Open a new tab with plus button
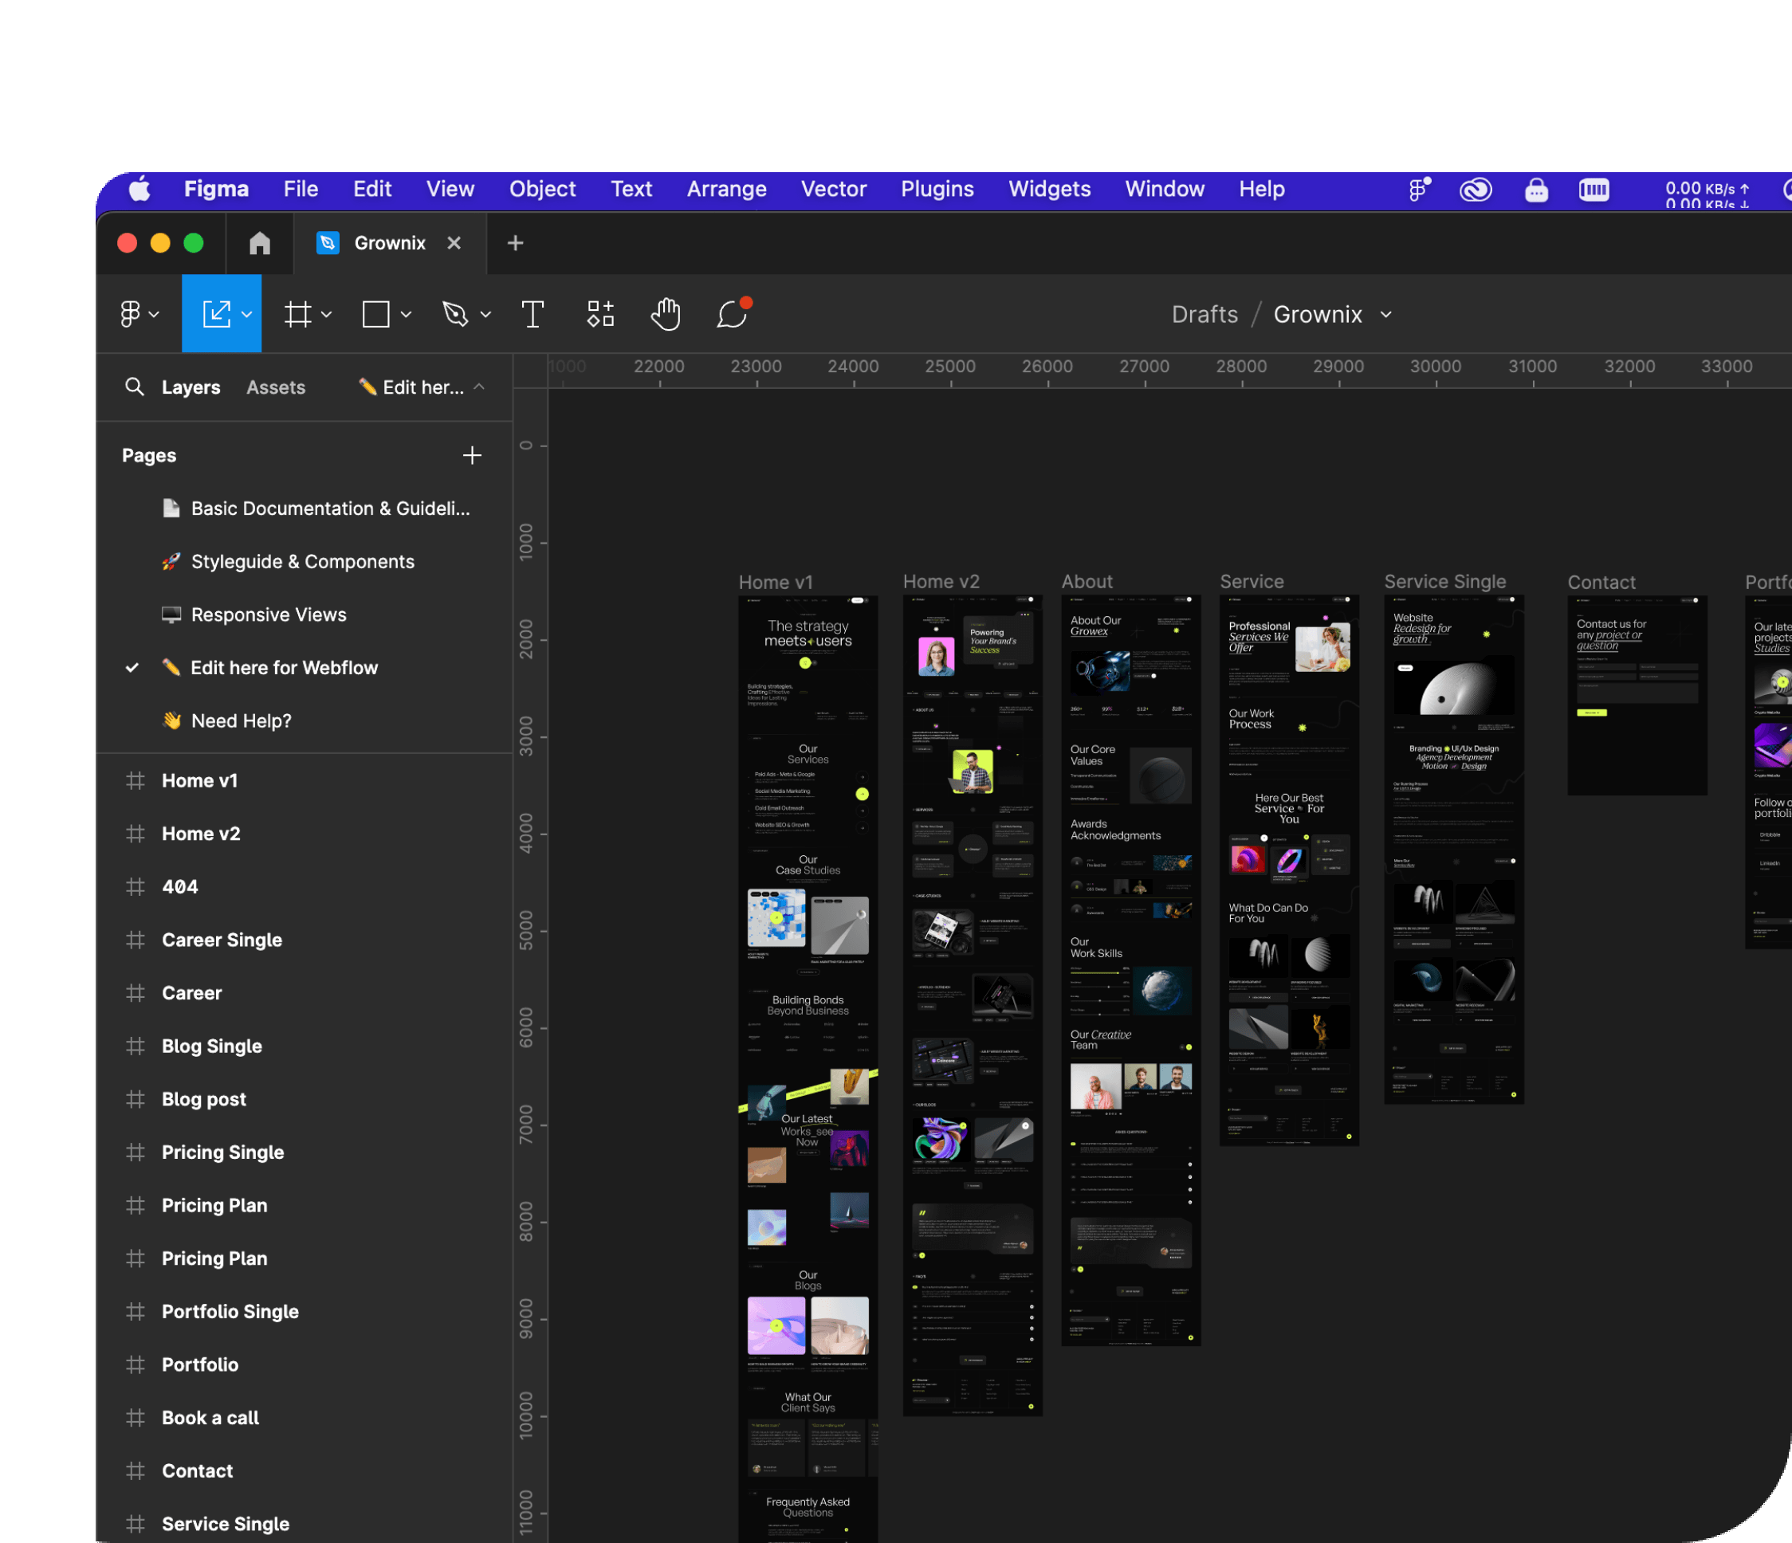 click(516, 243)
